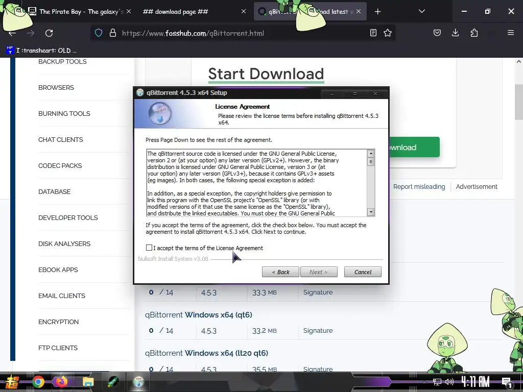Close the ## download page ## tab
Screen dimensions: 523x392
pos(244,11)
